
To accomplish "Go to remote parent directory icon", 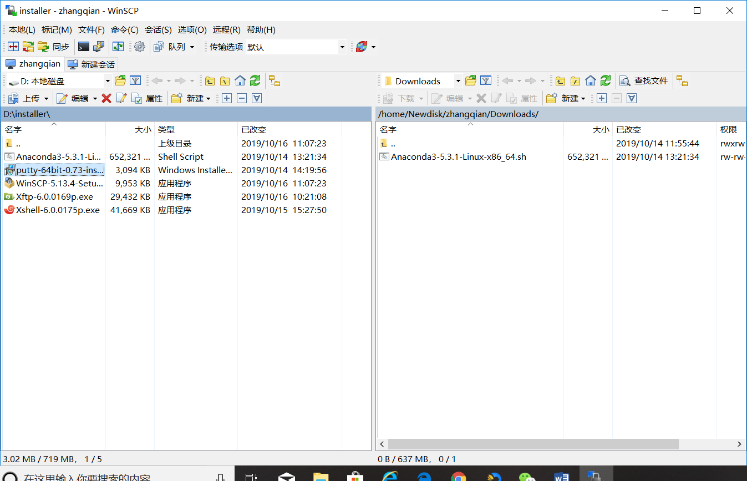I will (x=561, y=81).
